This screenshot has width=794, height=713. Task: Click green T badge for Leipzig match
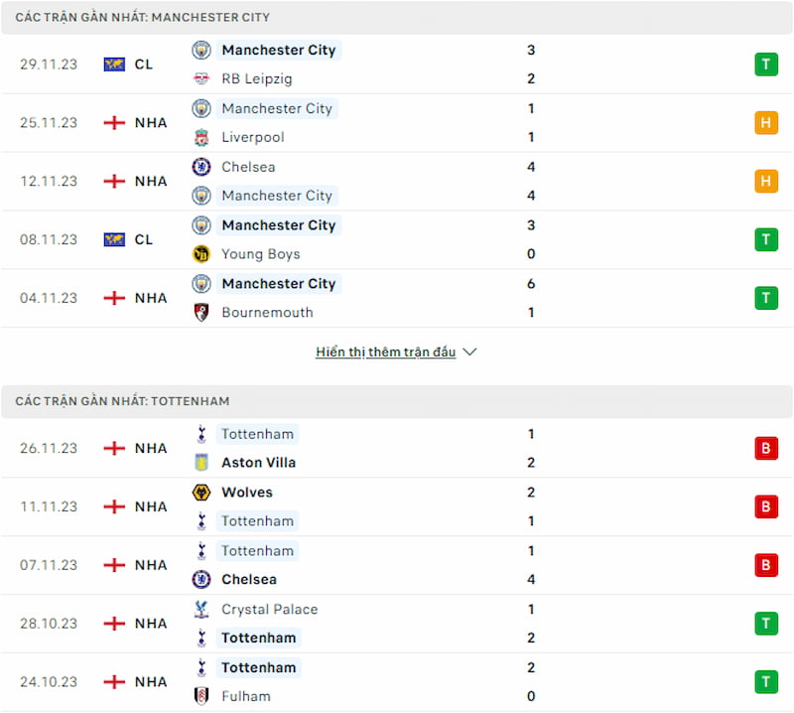765,65
